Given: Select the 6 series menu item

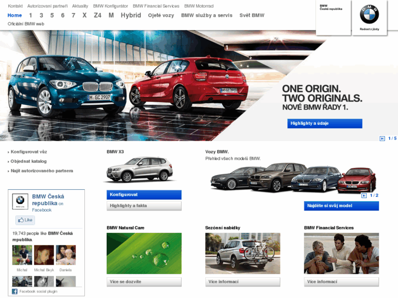Looking at the screenshot, I should [x=62, y=15].
